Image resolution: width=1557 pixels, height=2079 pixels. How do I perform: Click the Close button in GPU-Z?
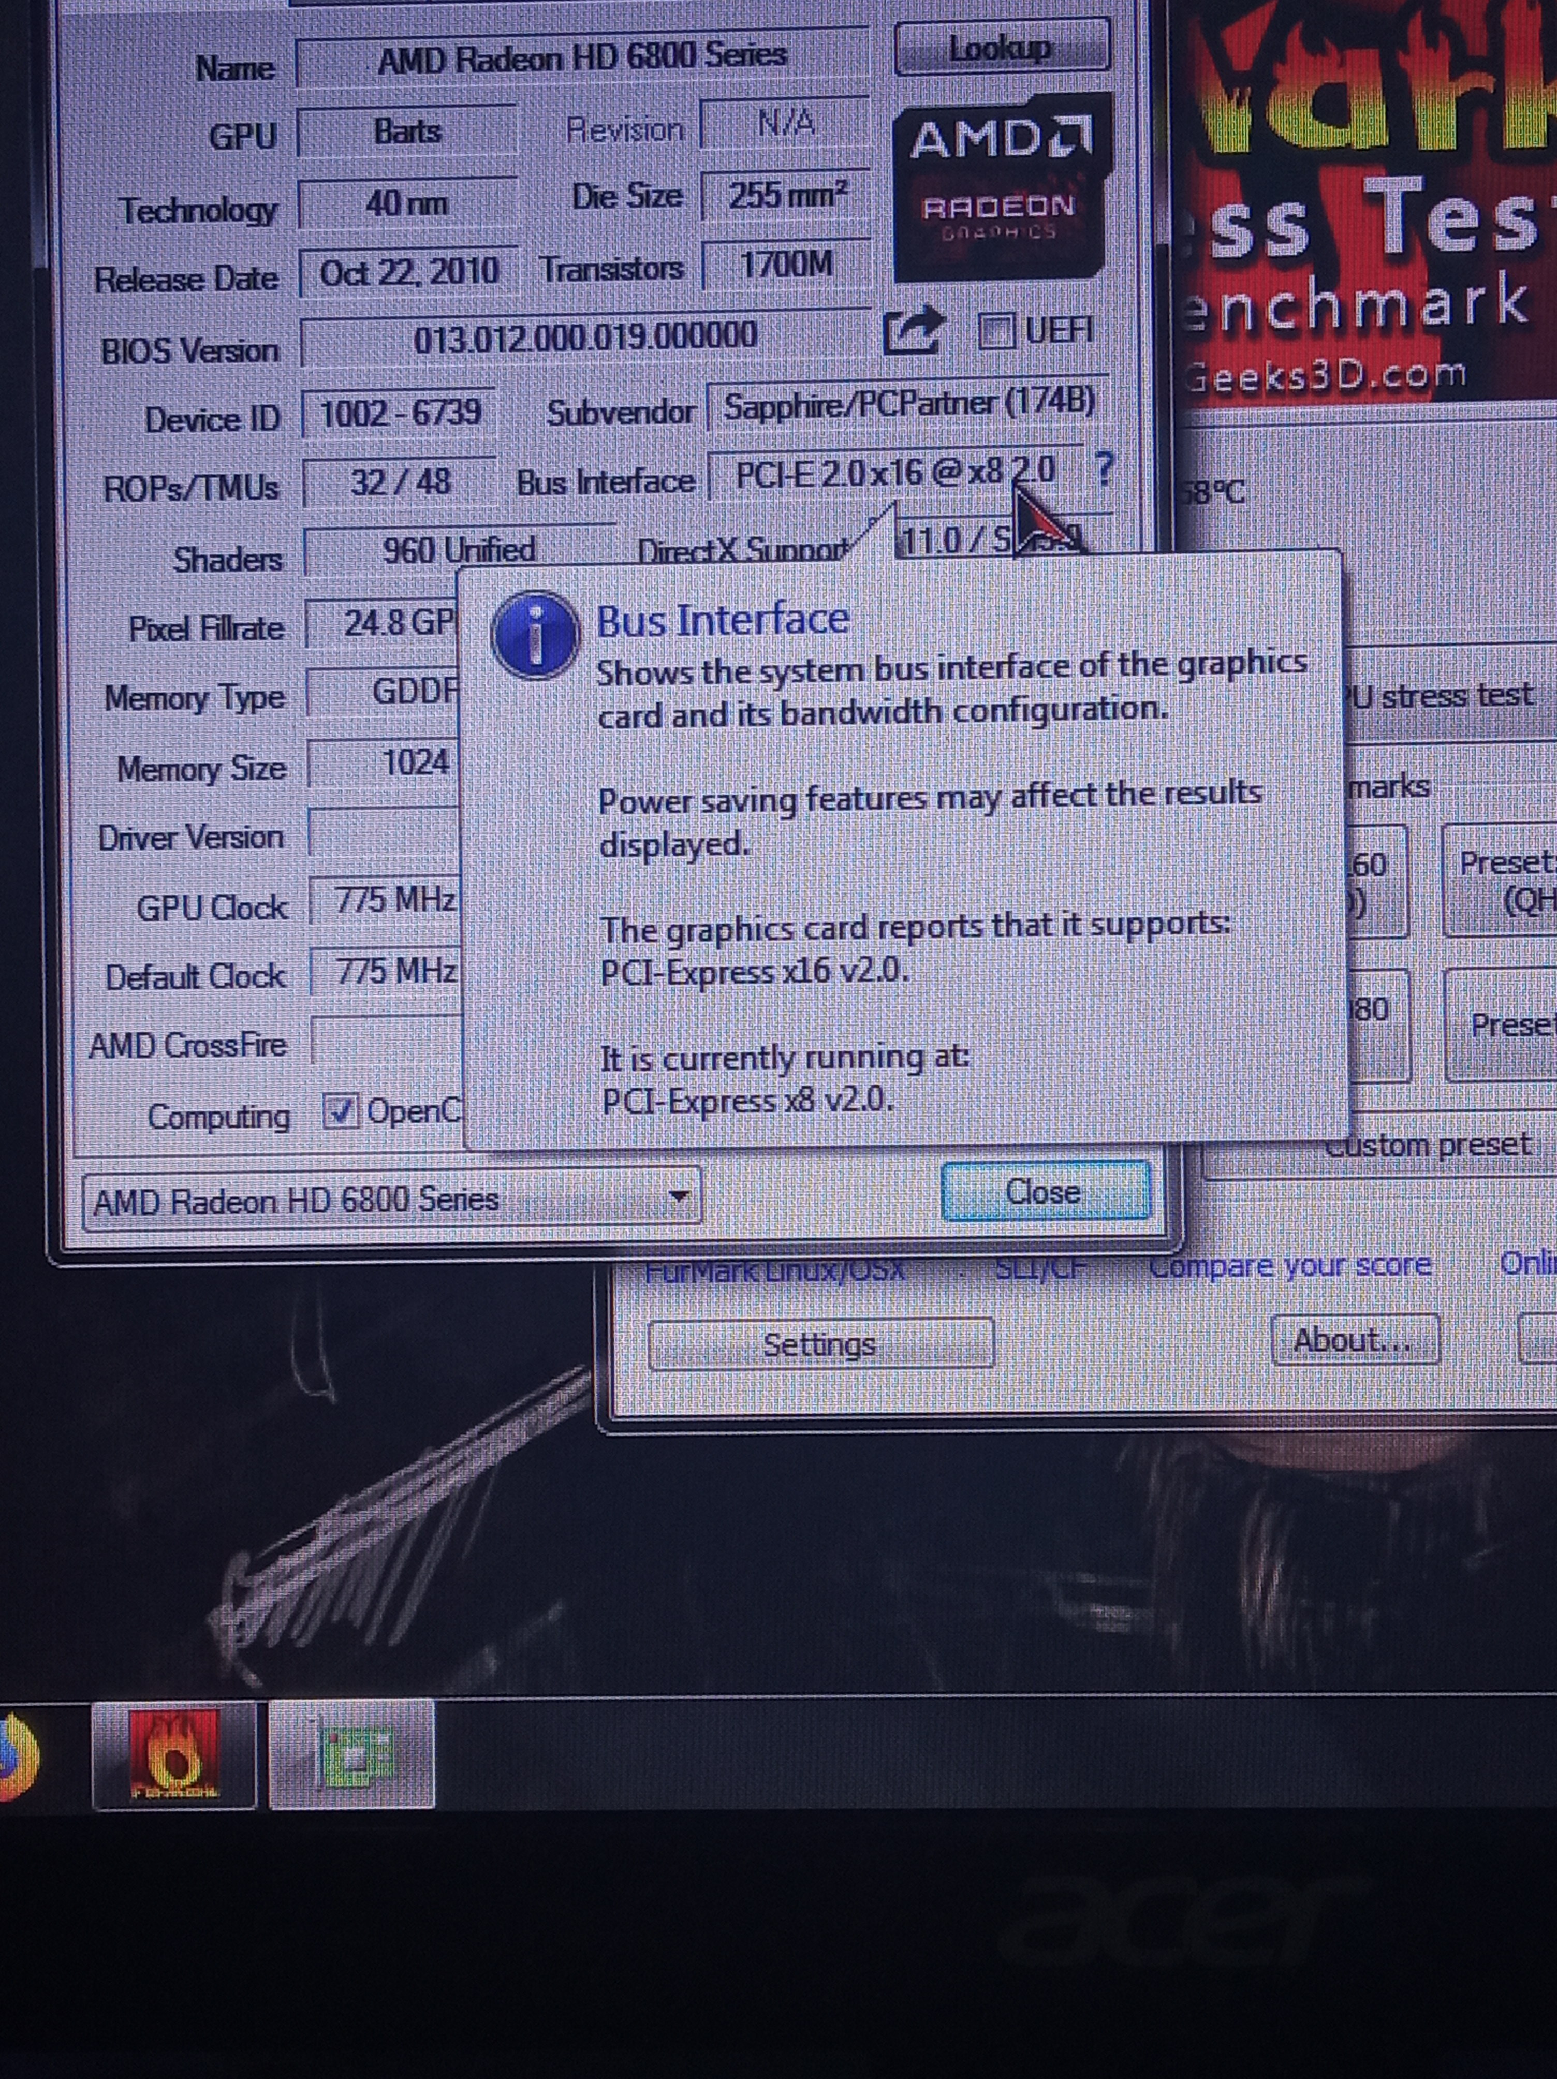pos(1045,1192)
